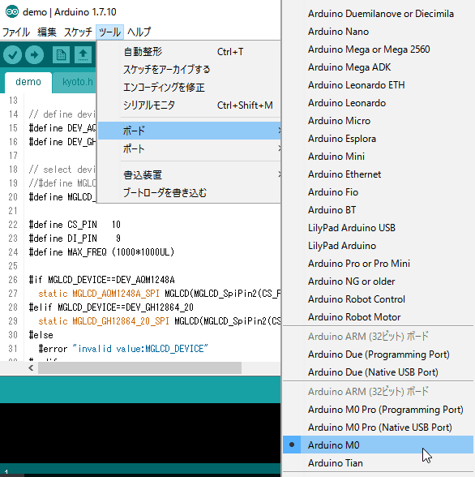Select Arduino Nano board
This screenshot has width=475, height=477.
(x=378, y=32)
